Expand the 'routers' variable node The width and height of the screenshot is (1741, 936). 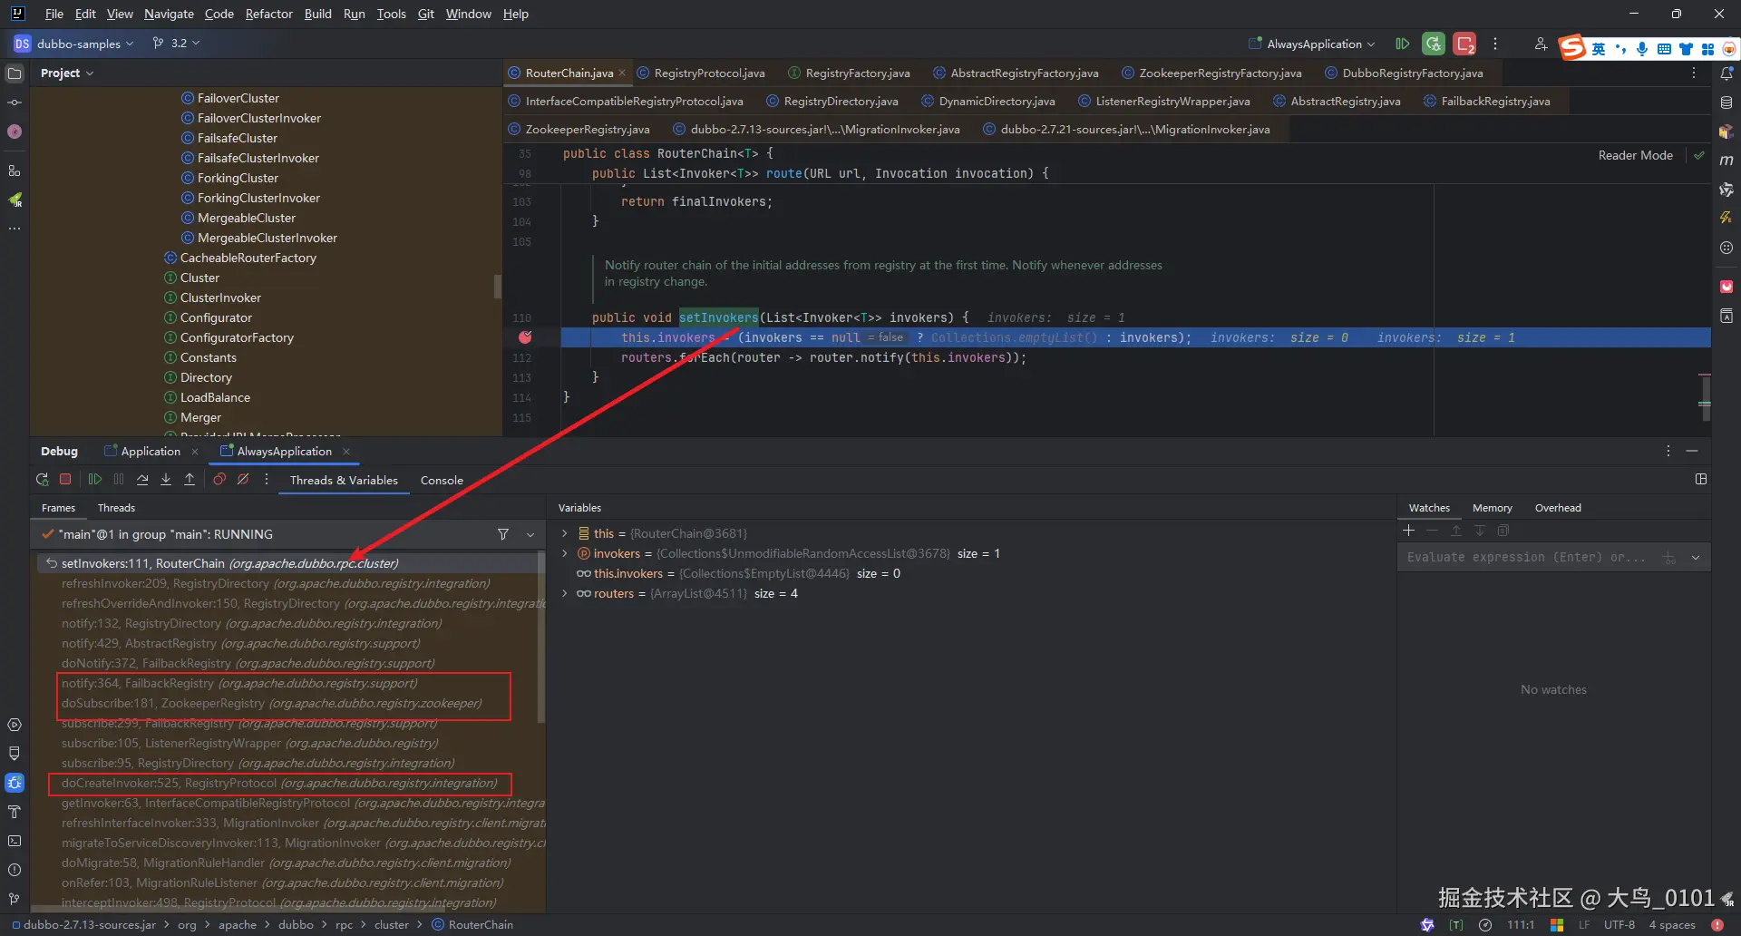[565, 593]
